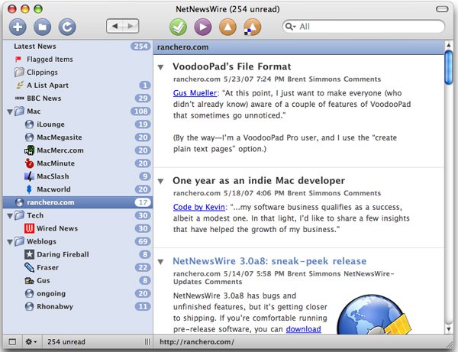This screenshot has height=352, width=458.
Task: Click the blue vertical scrollbar thumb
Action: (449, 67)
